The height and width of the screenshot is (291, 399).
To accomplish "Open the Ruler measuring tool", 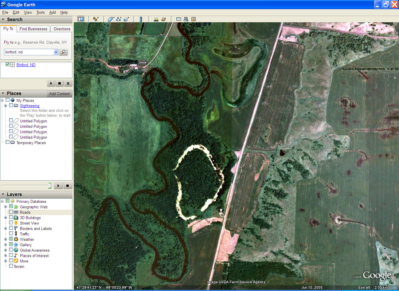I will click(x=141, y=19).
